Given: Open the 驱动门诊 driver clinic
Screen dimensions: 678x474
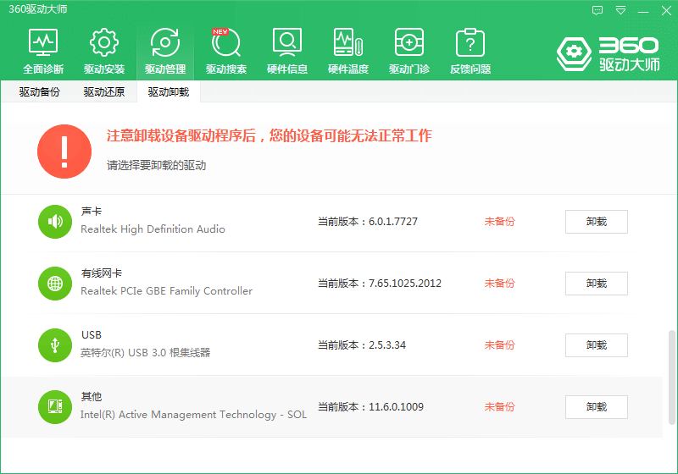Looking at the screenshot, I should (x=409, y=51).
